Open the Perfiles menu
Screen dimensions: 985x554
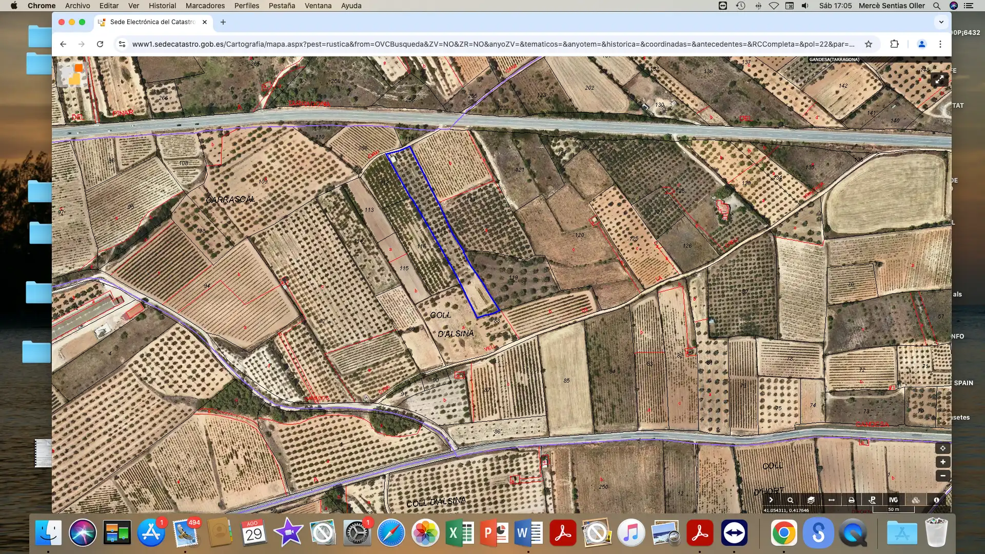tap(247, 6)
